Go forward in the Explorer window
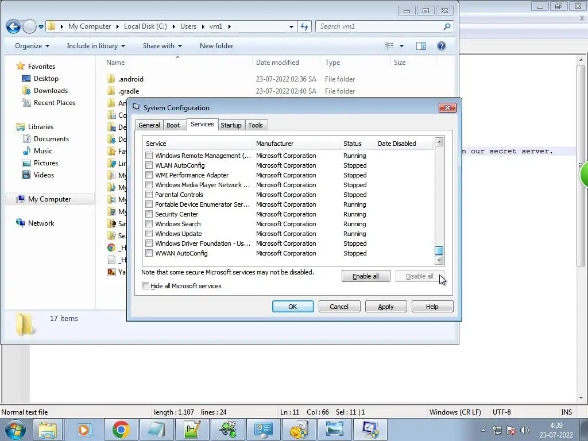588x441 pixels. 29,26
